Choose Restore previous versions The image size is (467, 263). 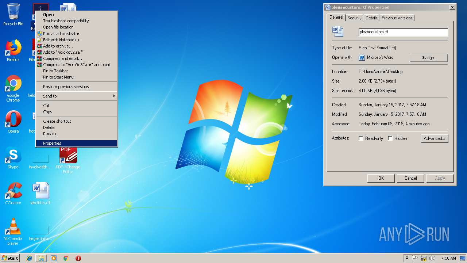click(x=77, y=87)
